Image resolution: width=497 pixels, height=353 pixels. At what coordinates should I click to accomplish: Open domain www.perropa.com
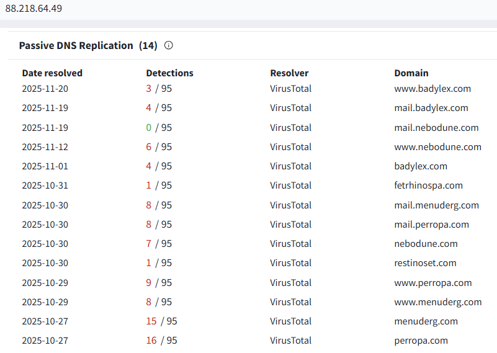click(432, 283)
